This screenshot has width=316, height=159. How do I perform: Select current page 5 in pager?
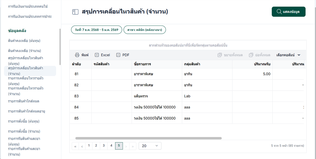pos(119,146)
